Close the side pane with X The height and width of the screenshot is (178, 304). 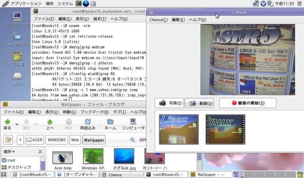40,151
